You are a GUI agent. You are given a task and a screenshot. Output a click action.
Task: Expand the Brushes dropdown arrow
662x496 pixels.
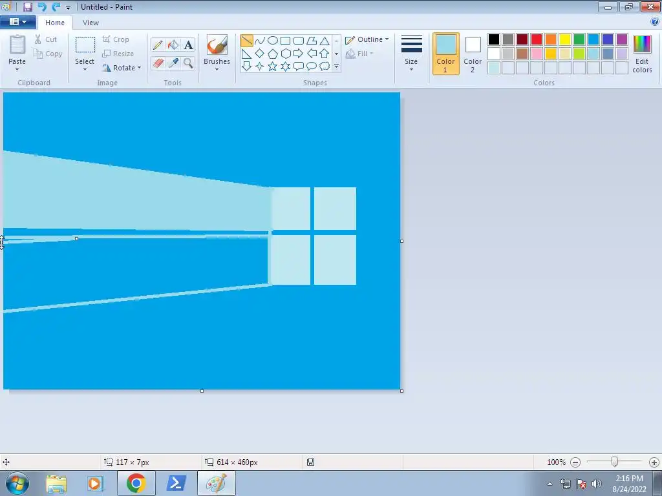pos(217,69)
